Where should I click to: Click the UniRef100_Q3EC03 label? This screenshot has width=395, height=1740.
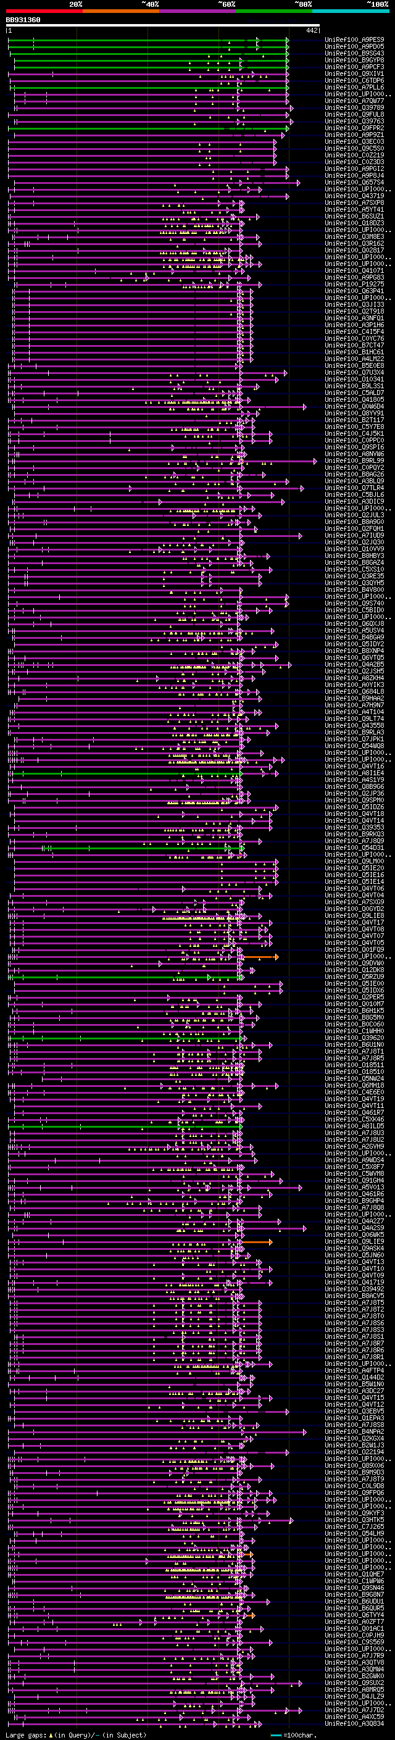point(354,142)
